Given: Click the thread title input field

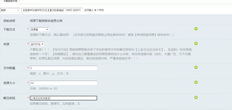Looking at the screenshot, I should pos(52,10).
